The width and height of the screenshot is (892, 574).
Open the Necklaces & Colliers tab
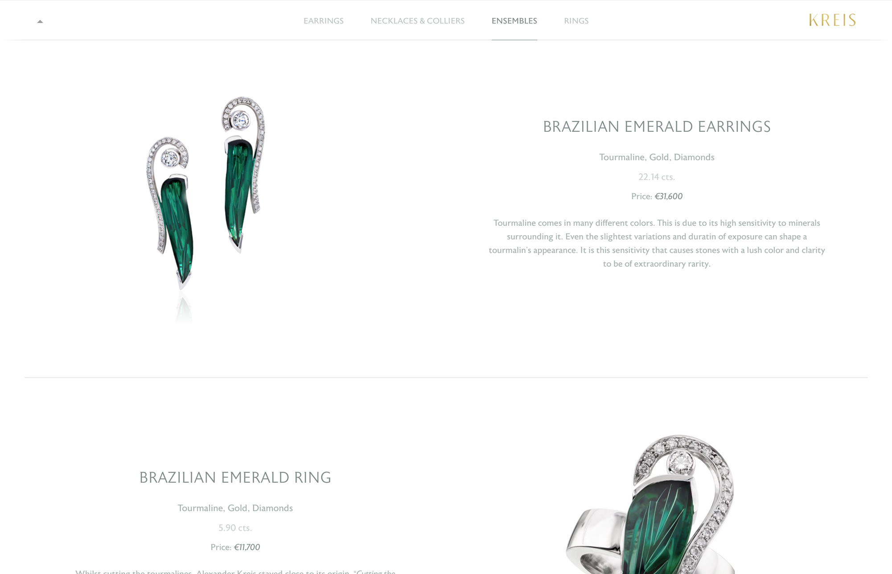(418, 21)
